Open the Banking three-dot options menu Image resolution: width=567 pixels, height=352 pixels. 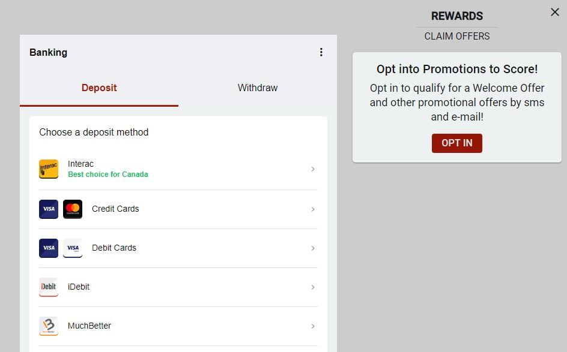321,52
